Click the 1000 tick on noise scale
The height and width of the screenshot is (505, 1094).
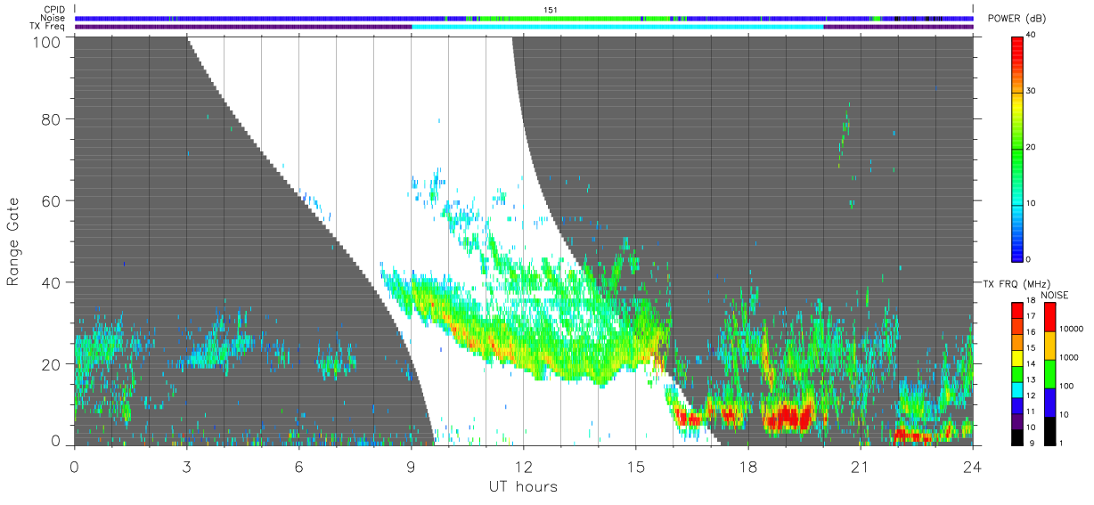pyautogui.click(x=1068, y=358)
